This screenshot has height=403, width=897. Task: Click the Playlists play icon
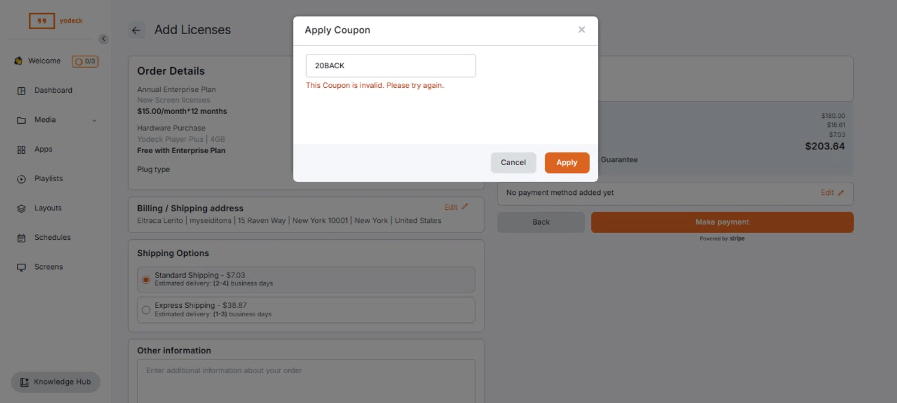tap(22, 179)
